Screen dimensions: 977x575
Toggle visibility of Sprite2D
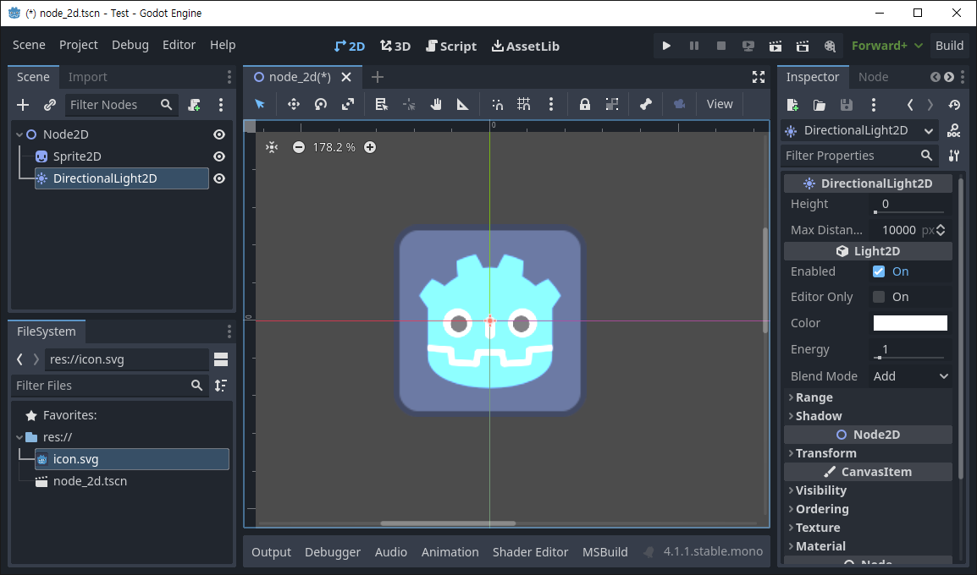[219, 156]
